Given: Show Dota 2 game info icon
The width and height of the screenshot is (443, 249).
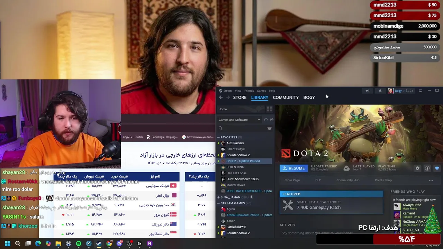Looking at the screenshot, I should pos(427,168).
